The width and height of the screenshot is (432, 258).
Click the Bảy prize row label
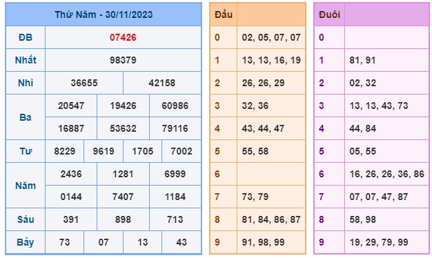point(26,242)
